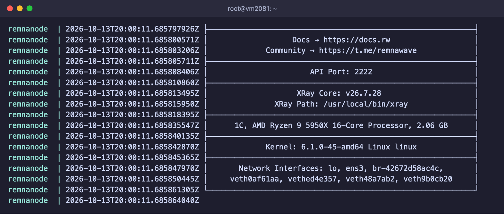
Task: Click timestamp ending 685842870Z
Action: tap(132, 147)
